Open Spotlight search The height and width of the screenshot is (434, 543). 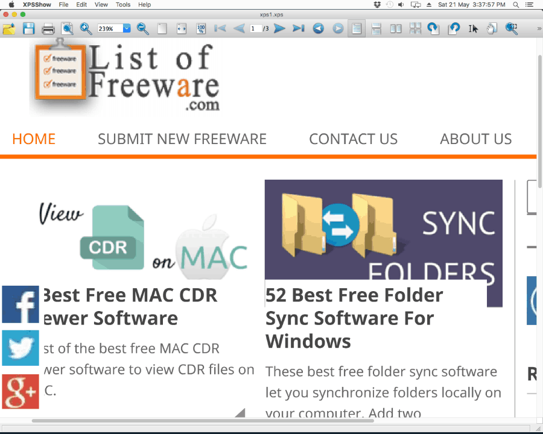point(516,4)
